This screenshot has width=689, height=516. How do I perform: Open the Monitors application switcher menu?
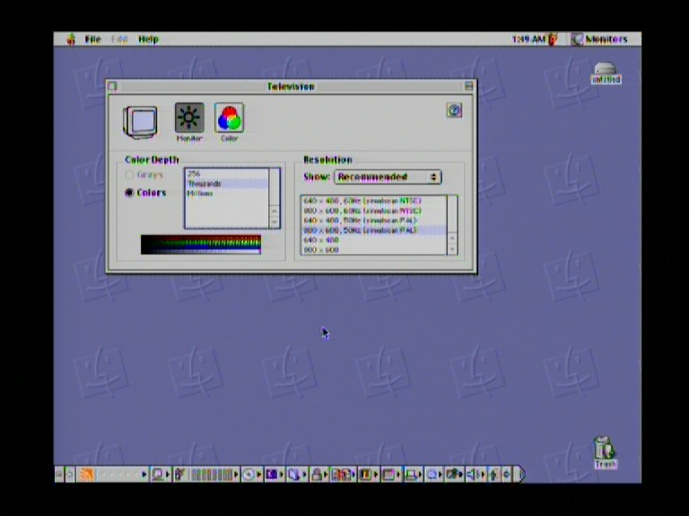(599, 39)
